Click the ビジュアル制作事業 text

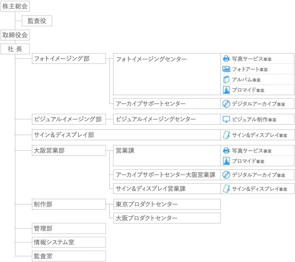(x=254, y=119)
